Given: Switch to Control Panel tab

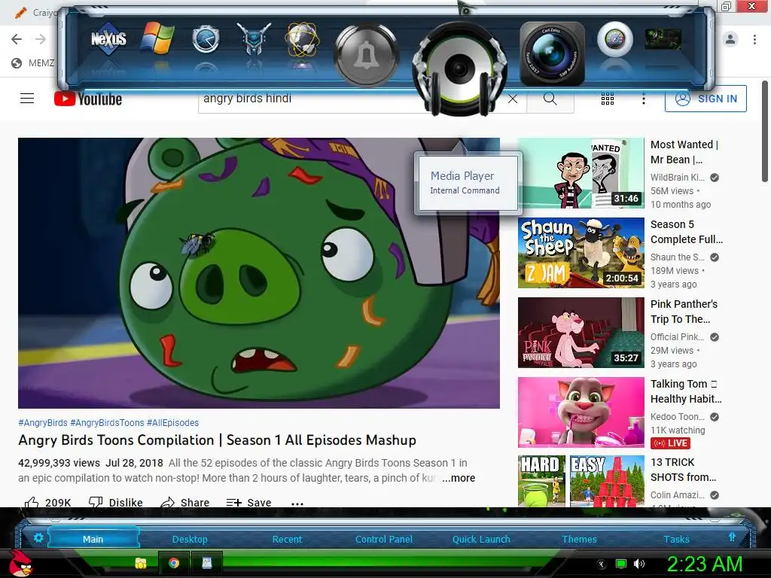Looking at the screenshot, I should pos(384,539).
